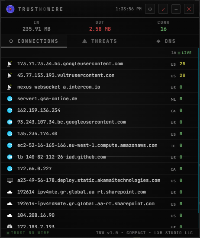This screenshot has height=238, width=200.
Task: Select lb-140-82-112-26-iad.github.com connection
Action: pyautogui.click(x=99, y=157)
